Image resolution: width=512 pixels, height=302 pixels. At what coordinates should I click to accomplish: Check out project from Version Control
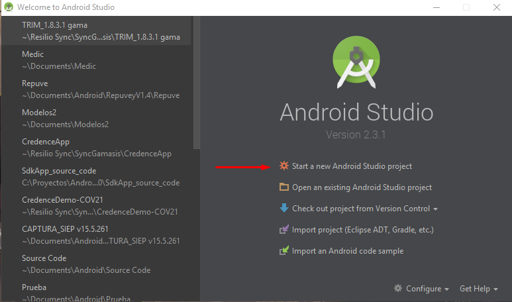[361, 209]
